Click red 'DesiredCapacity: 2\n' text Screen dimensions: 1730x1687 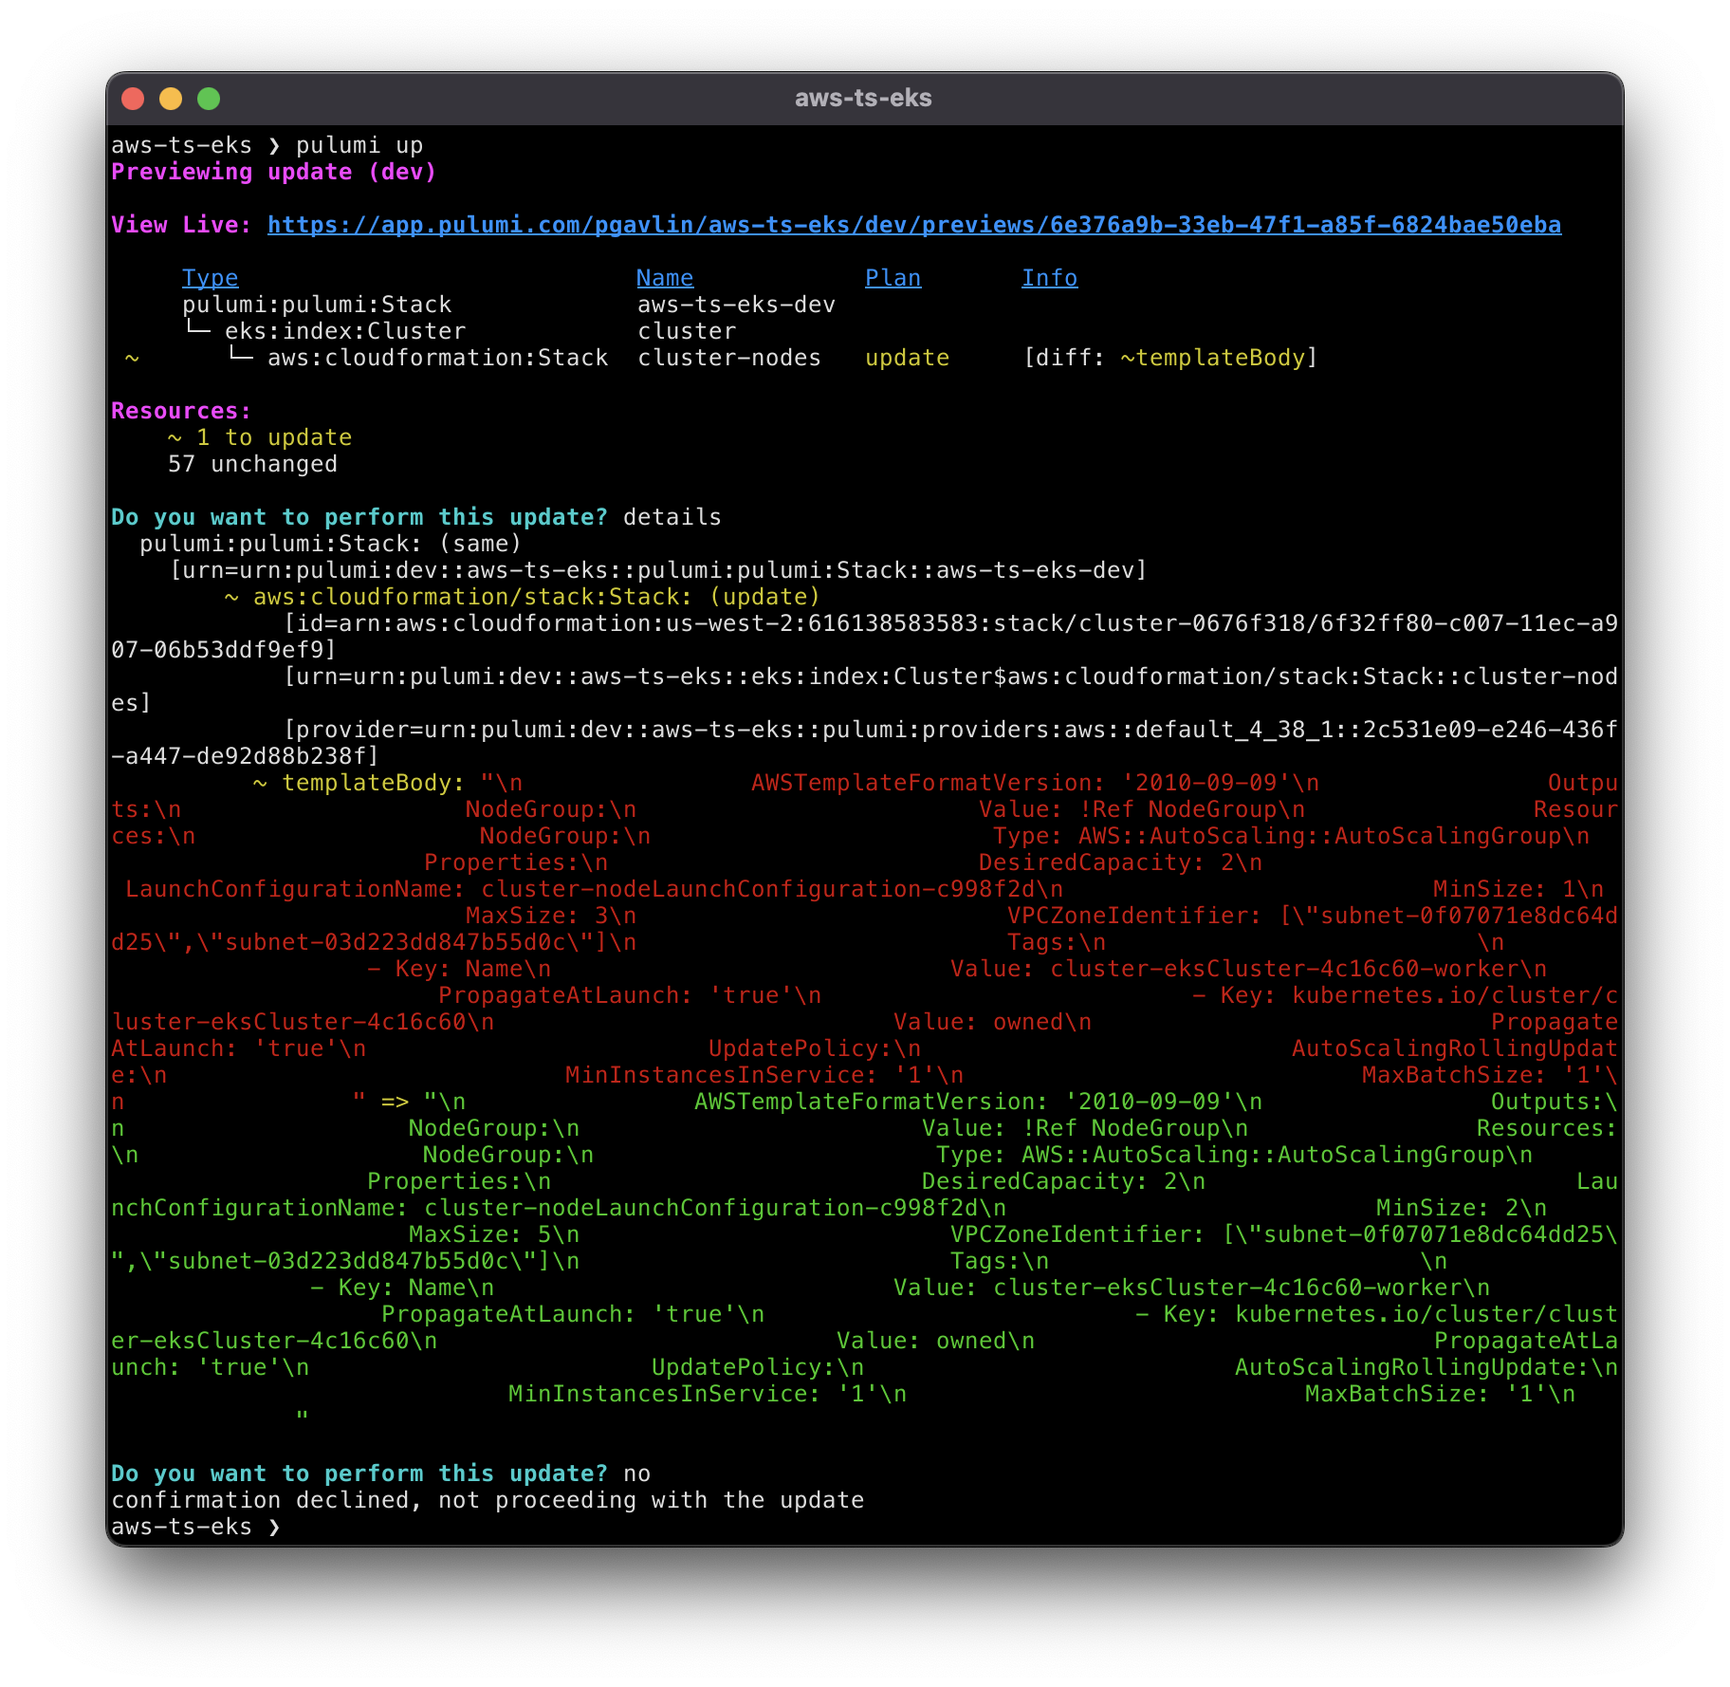(1120, 862)
